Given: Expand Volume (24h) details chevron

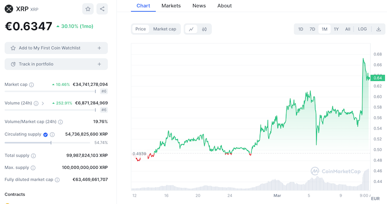Looking at the screenshot, I should (x=43, y=103).
